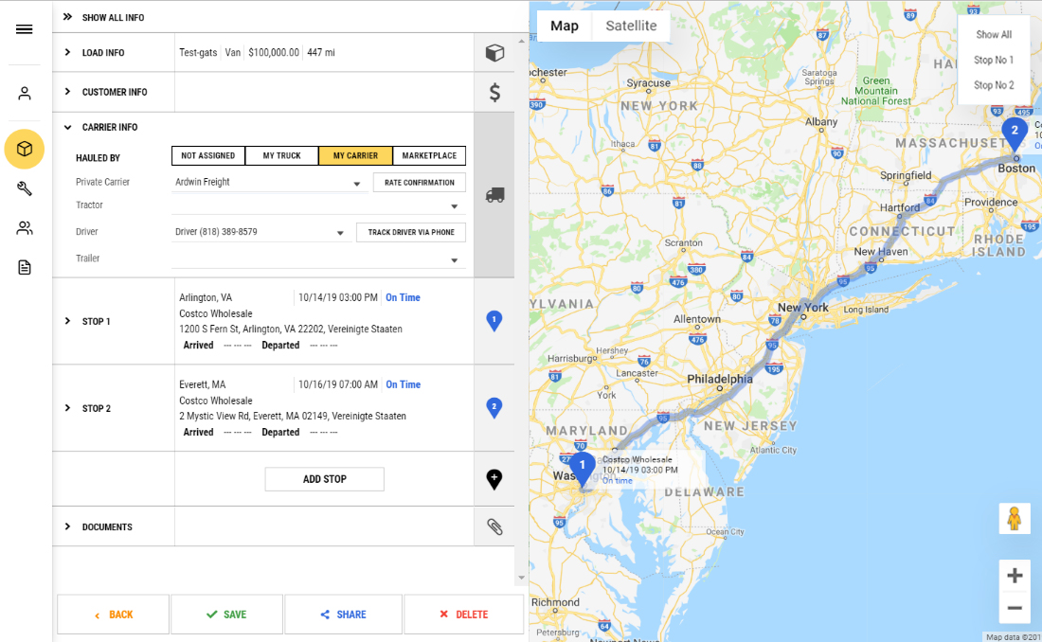
Task: Click the $100,000.00 load rate value
Action: tap(274, 52)
